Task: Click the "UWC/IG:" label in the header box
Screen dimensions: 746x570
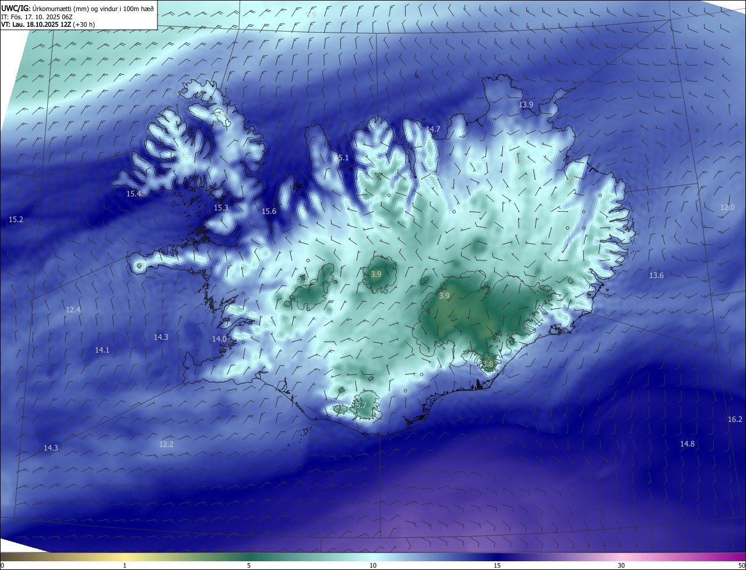Action: pos(16,8)
